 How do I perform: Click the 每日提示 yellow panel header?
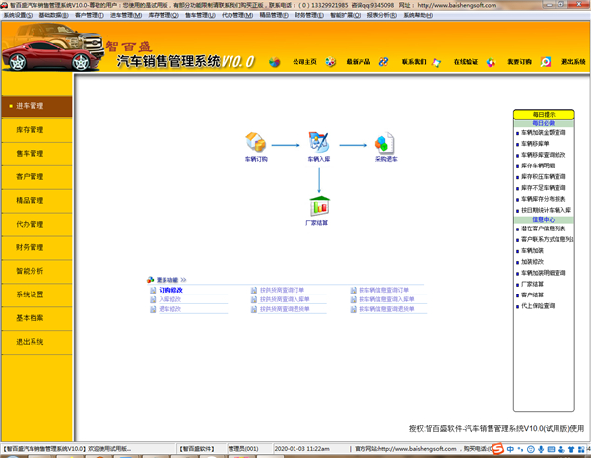pos(544,115)
